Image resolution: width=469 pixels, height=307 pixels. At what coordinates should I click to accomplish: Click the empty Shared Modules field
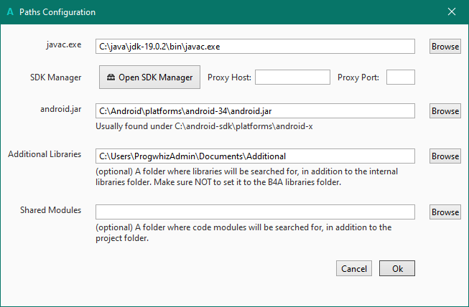[255, 212]
